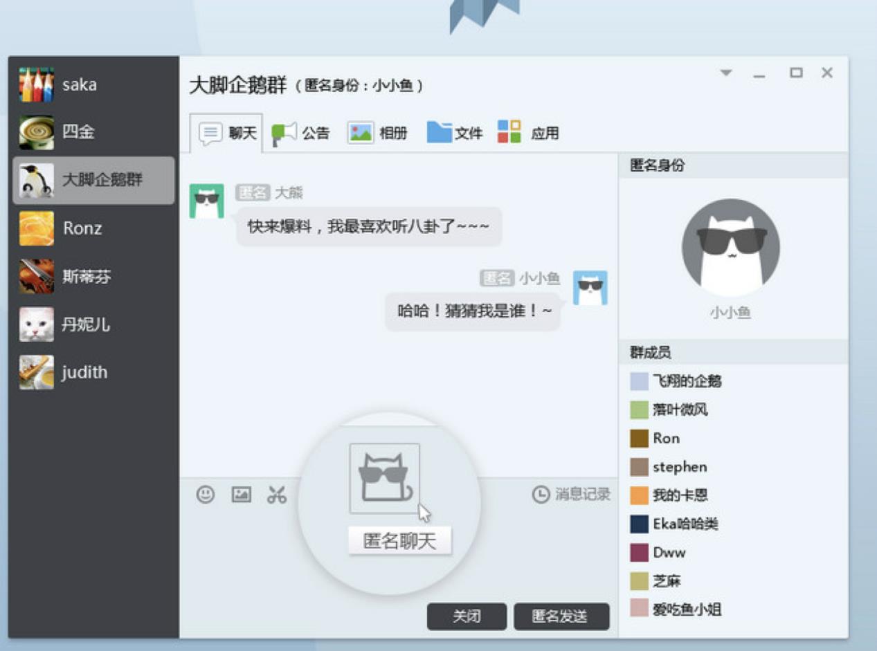Open the window options dropdown arrow at top right

[x=725, y=71]
